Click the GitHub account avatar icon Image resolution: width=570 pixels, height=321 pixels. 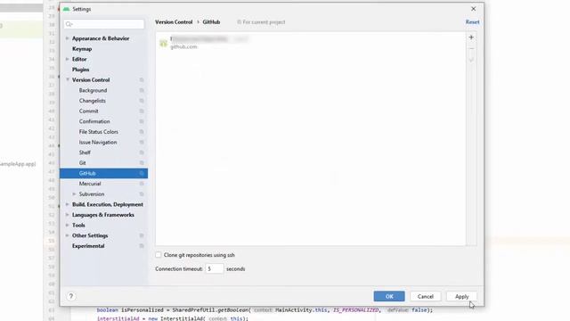[163, 43]
